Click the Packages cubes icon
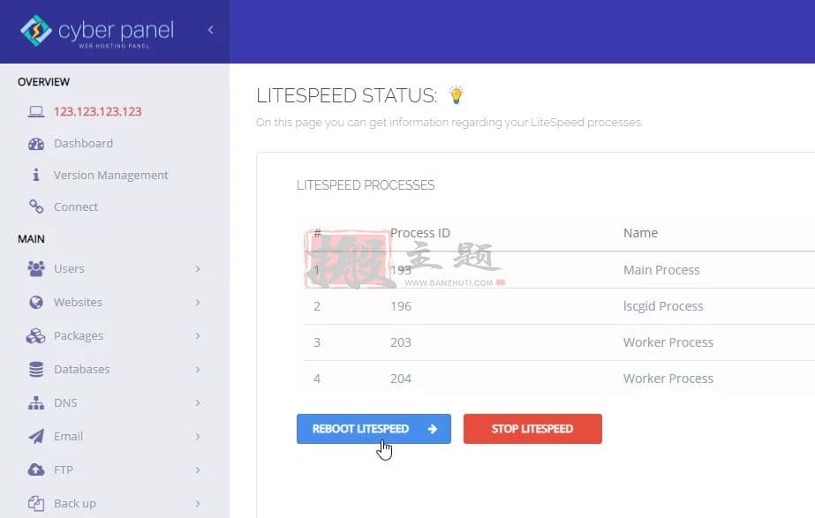Viewport: 815px width, 518px height. (x=36, y=336)
